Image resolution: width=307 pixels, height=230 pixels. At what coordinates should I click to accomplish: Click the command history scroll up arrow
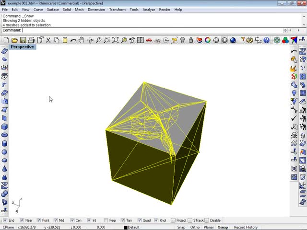coord(304,16)
